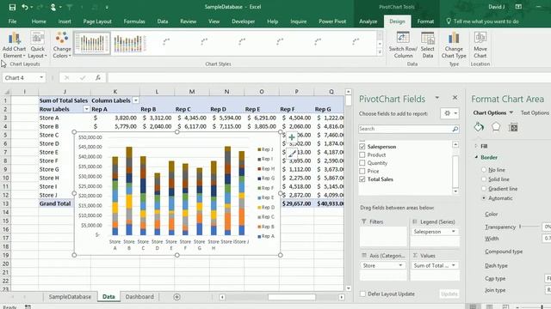The image size is (551, 309).
Task: Click the PivotChart Fields tools gear
Action: 449,113
